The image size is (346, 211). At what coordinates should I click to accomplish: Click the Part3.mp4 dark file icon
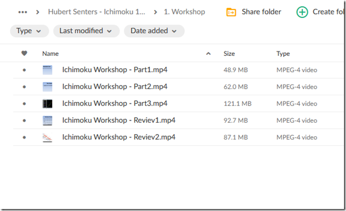(47, 104)
